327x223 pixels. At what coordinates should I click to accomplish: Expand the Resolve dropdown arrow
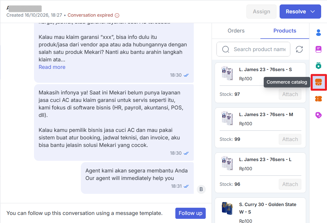click(x=313, y=12)
